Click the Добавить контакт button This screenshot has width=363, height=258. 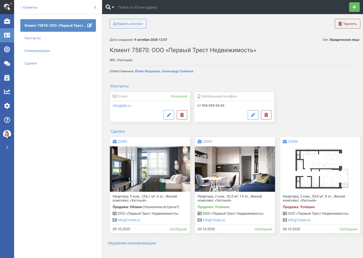pyautogui.click(x=128, y=24)
